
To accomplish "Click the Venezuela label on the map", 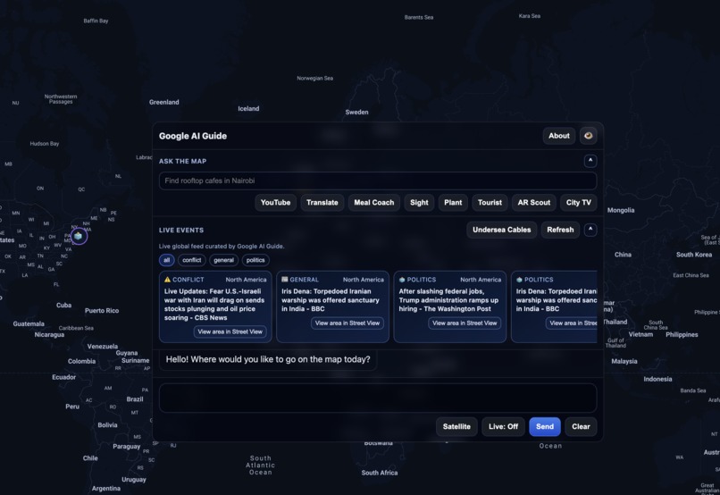I will (x=103, y=347).
